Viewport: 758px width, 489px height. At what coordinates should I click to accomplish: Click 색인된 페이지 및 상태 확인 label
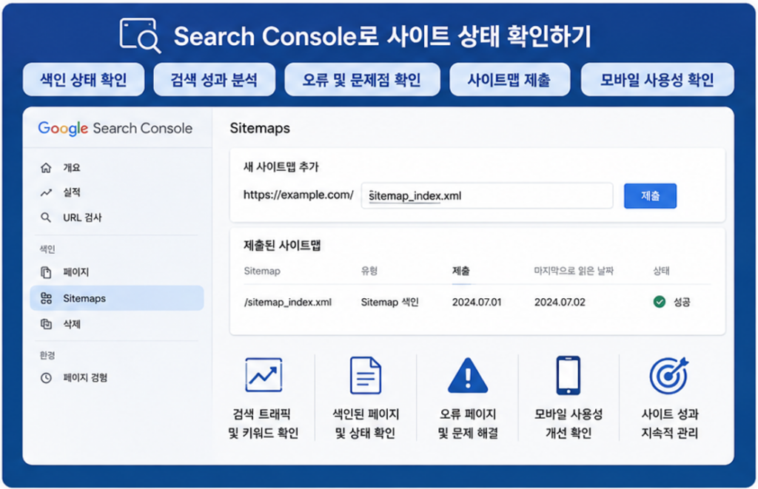[366, 423]
